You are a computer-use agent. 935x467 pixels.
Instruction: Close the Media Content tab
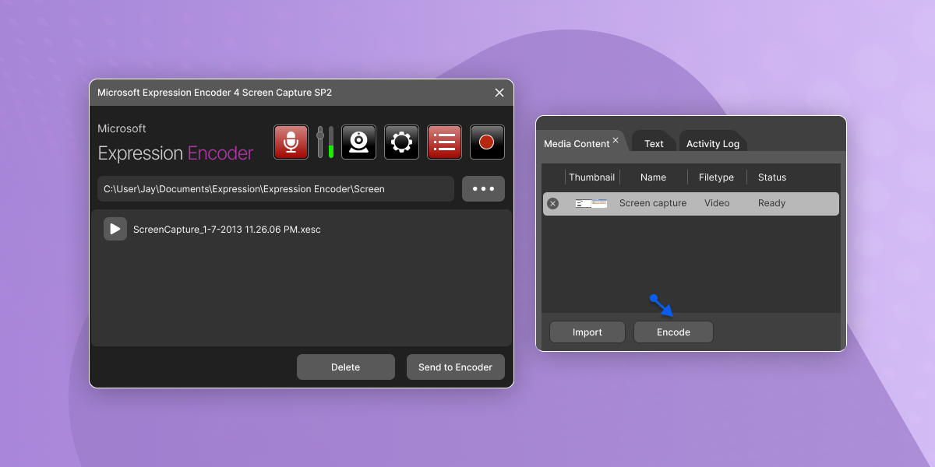[x=616, y=140]
